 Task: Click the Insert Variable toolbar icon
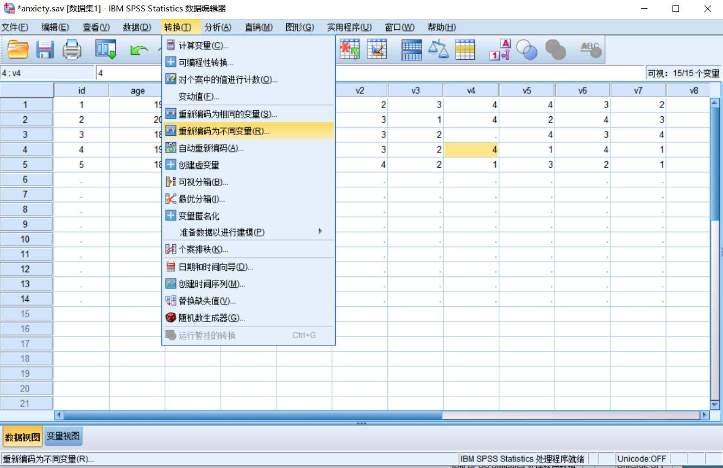click(x=376, y=49)
